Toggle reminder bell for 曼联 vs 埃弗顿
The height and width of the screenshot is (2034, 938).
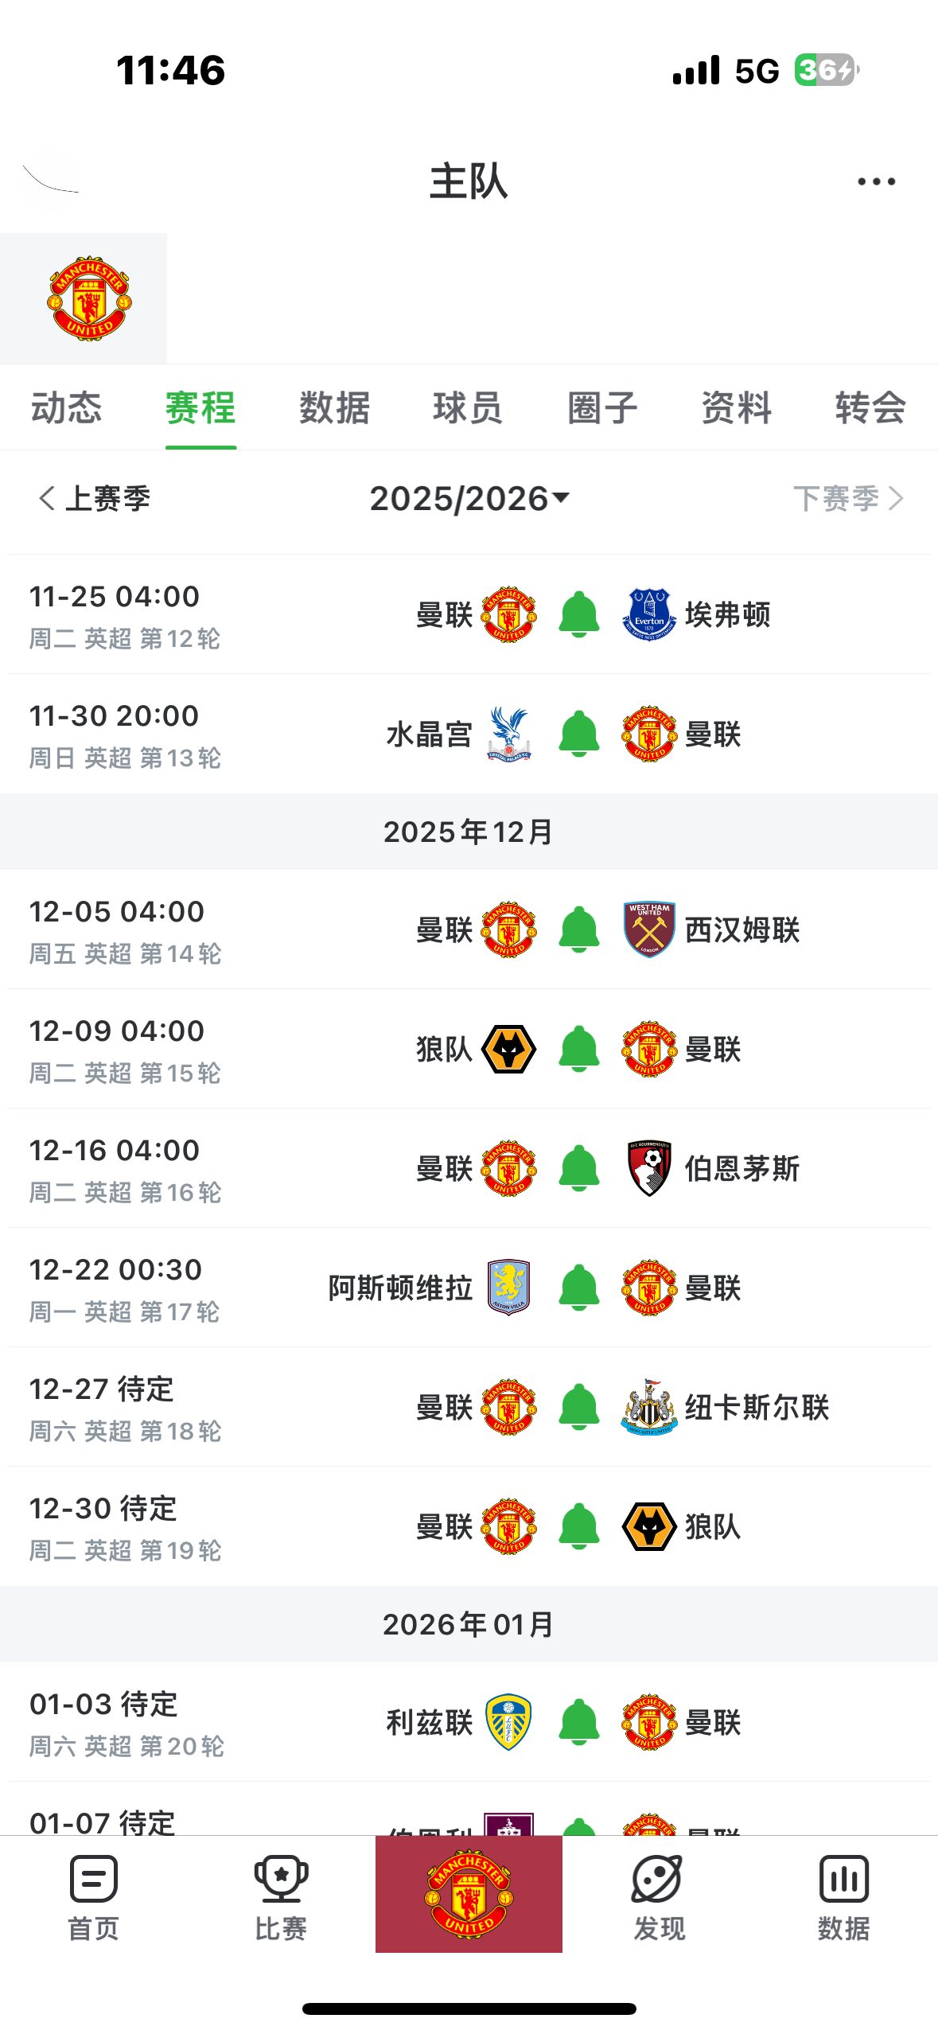point(579,614)
